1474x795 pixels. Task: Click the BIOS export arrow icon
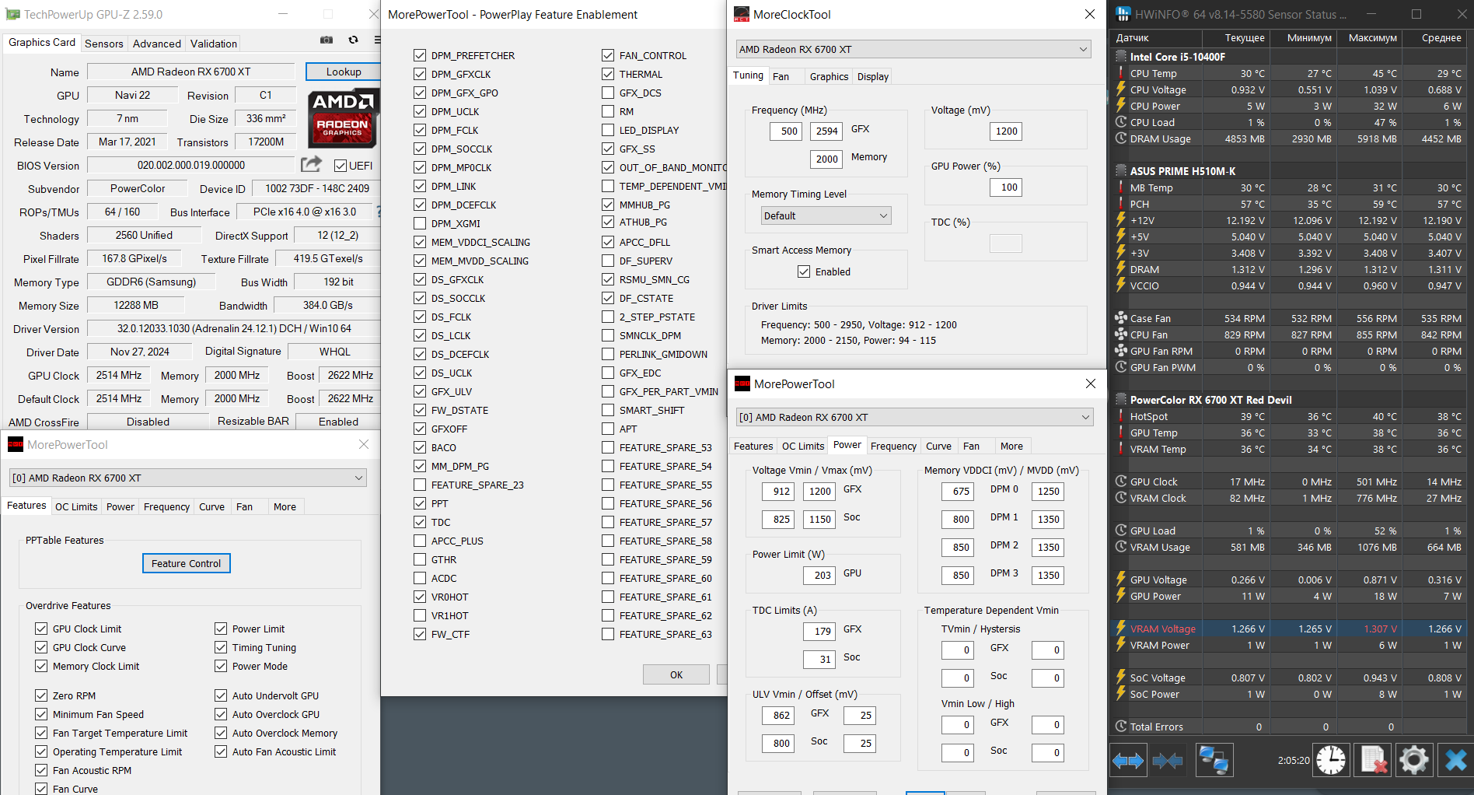pos(311,164)
